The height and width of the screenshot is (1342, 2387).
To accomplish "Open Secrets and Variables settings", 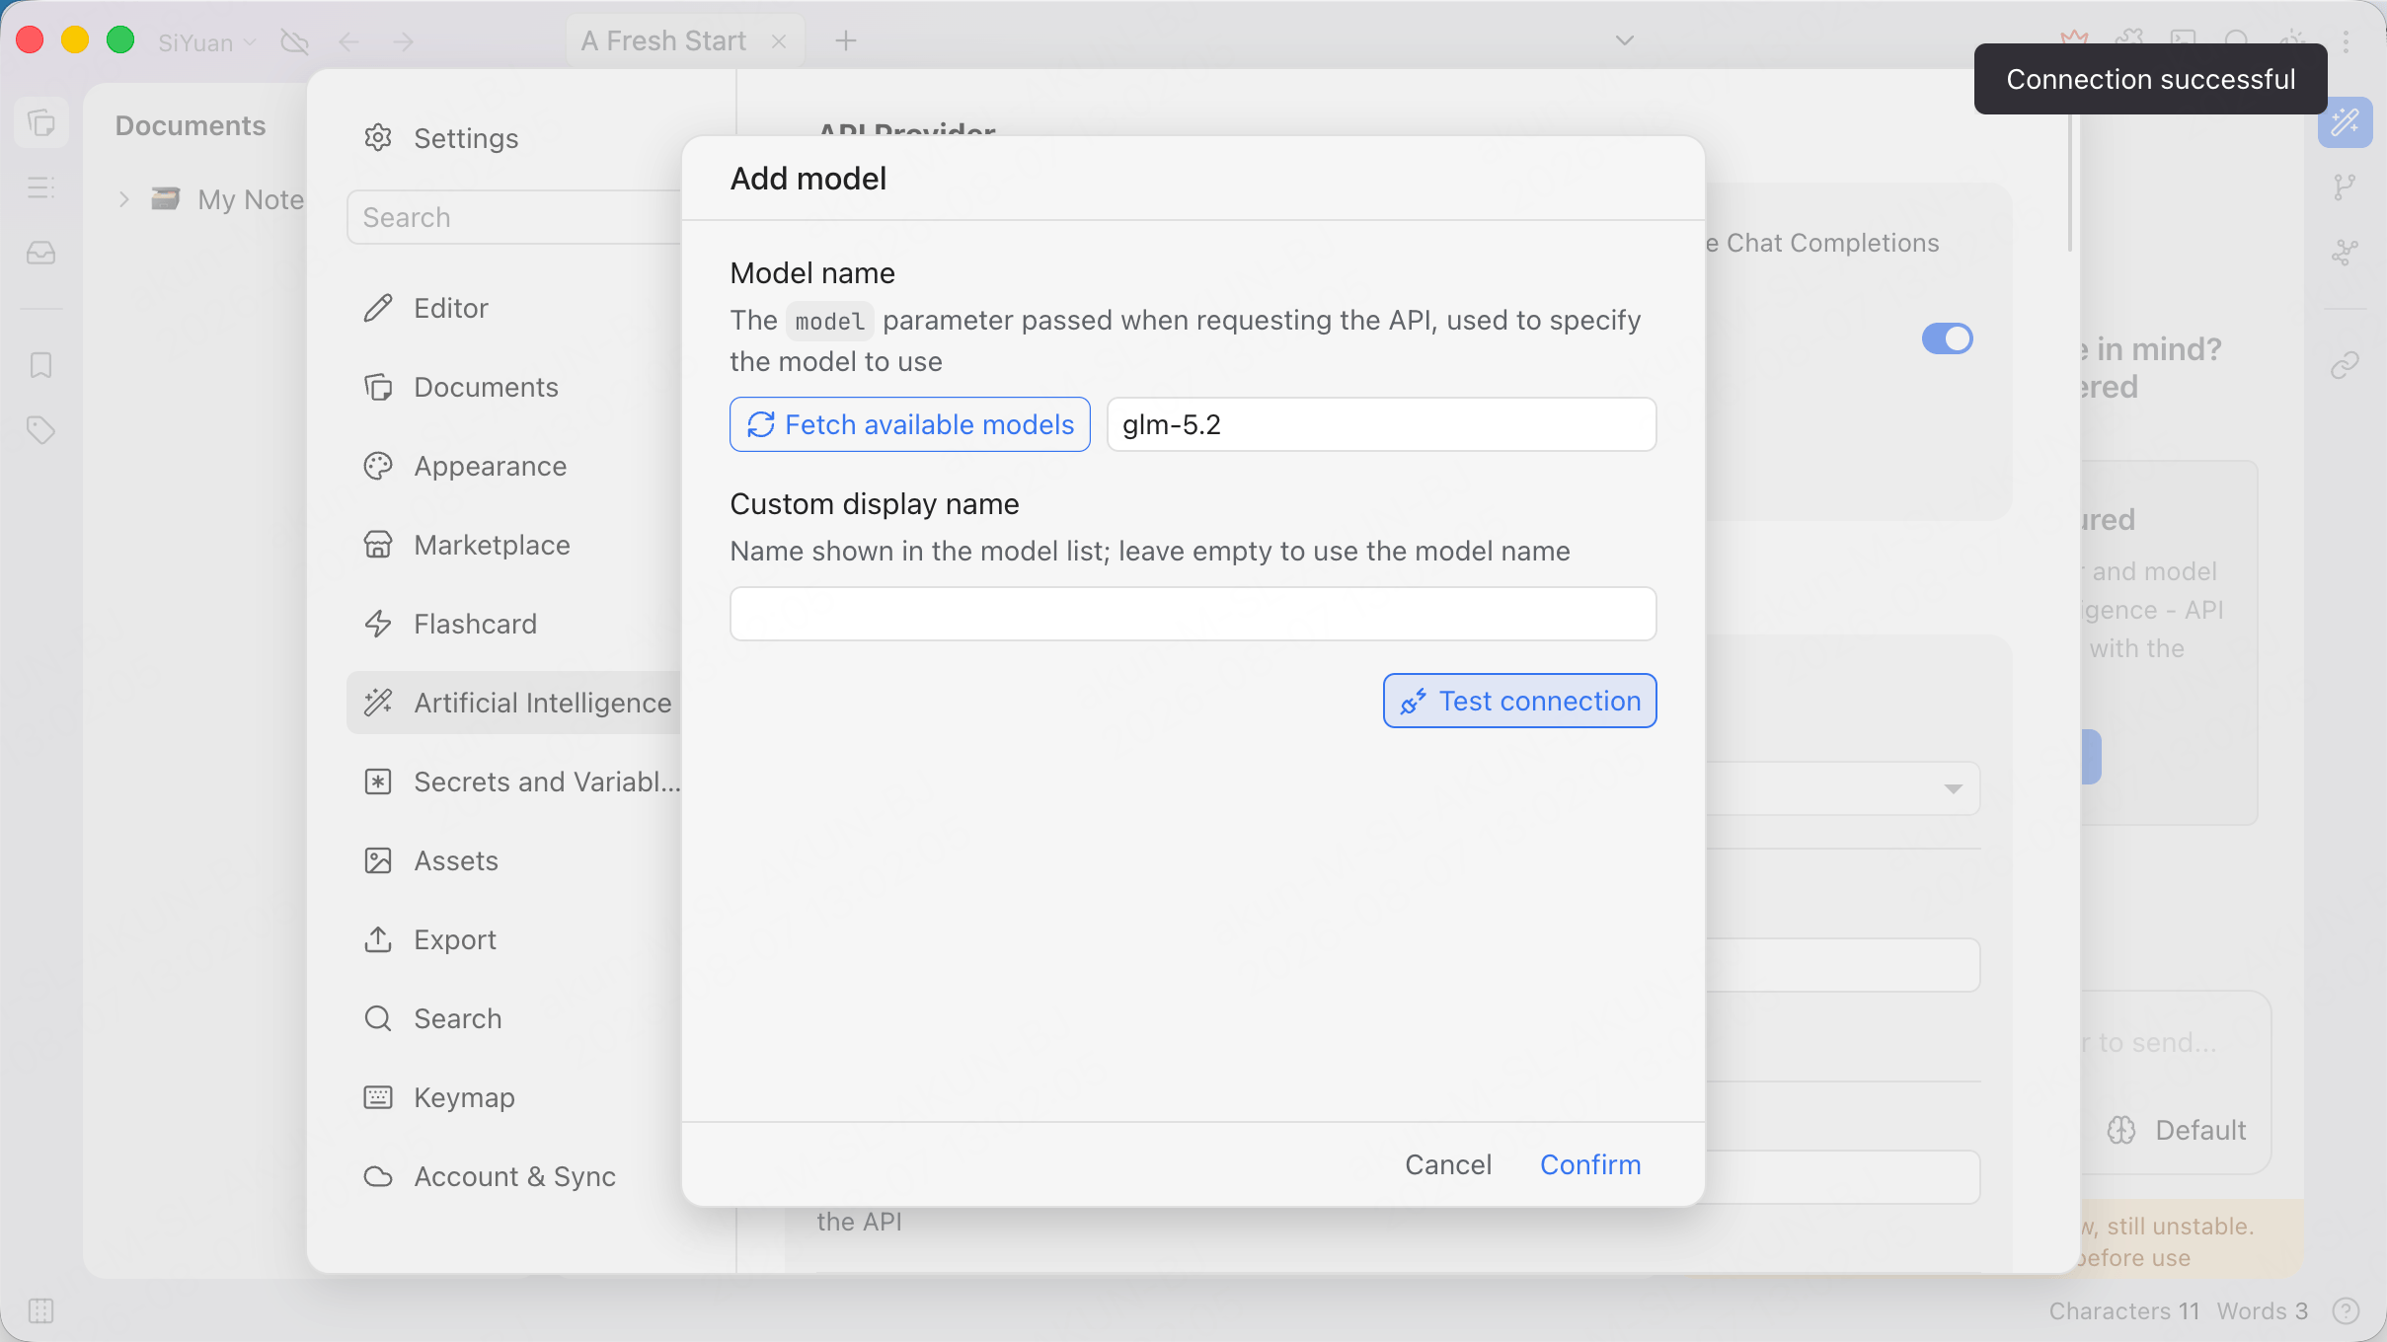I will pos(513,782).
